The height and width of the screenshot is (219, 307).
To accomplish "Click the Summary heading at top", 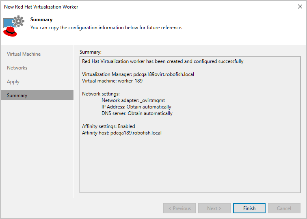I will tap(41, 20).
